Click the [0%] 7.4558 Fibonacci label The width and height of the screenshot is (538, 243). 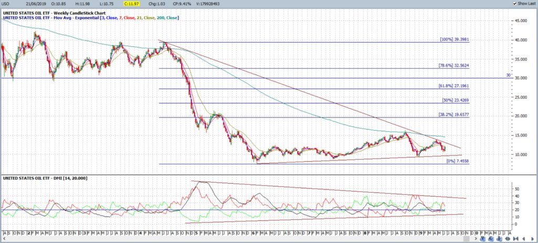coord(458,161)
